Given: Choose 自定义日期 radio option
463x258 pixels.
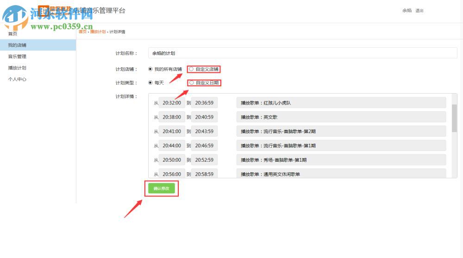Looking at the screenshot, I should tap(192, 83).
